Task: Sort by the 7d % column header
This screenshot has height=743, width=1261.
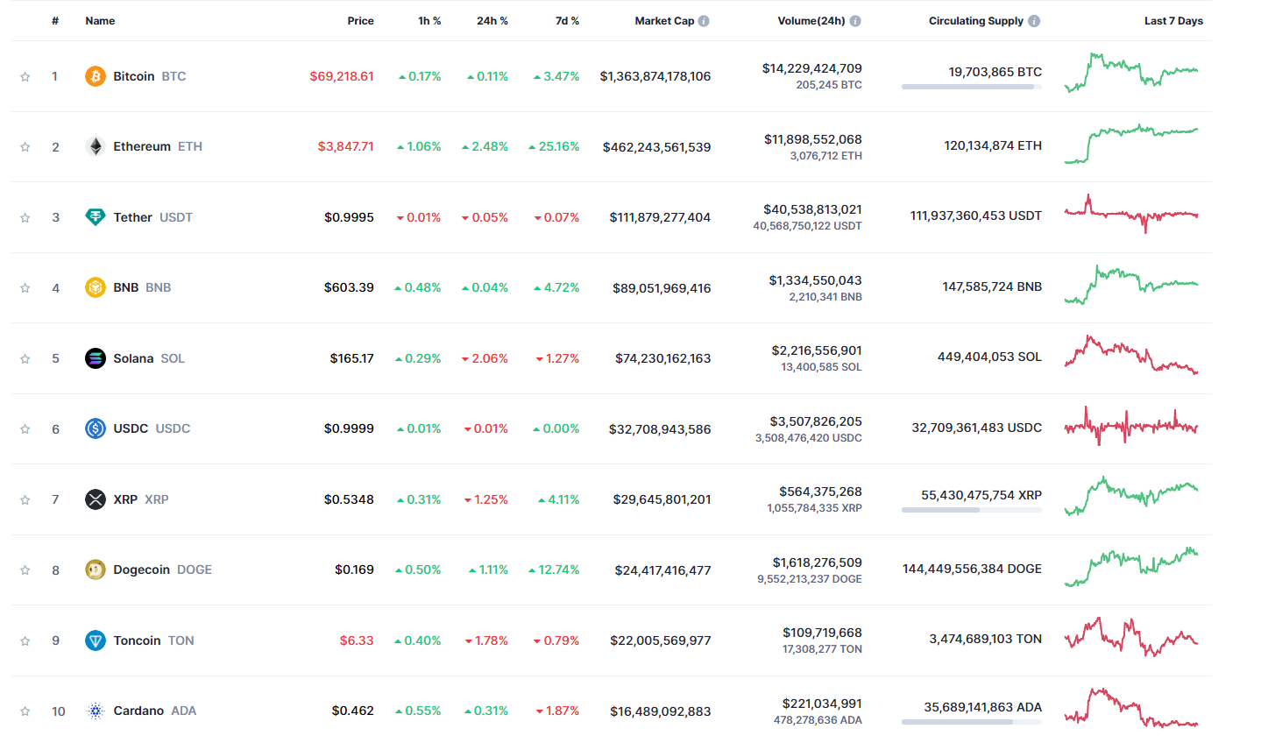Action: tap(568, 21)
